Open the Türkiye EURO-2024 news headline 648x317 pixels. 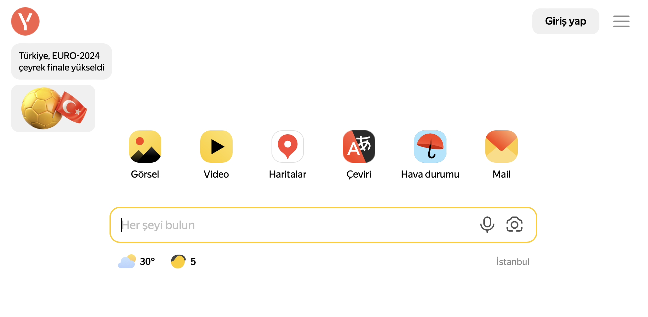click(x=62, y=61)
